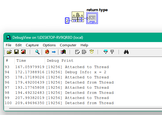Image resolution: width=162 pixels, height=115 pixels.
Task: Click the 'return type' label text
Action: tap(97, 10)
